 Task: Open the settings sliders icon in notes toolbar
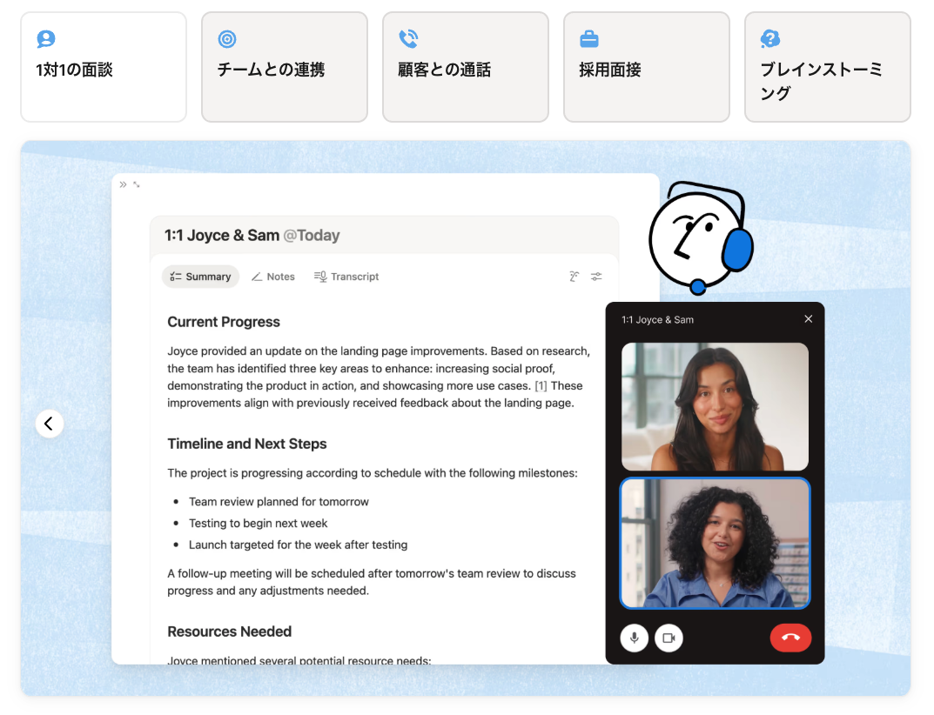tap(596, 277)
